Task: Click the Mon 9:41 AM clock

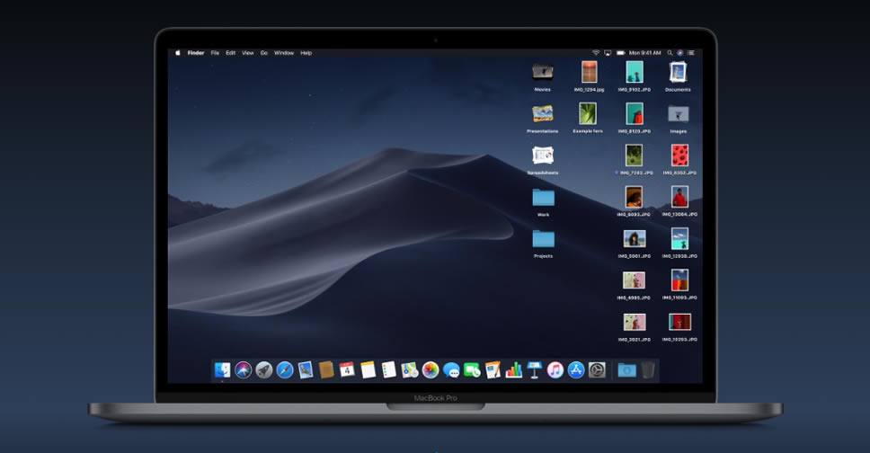Action: coord(644,53)
